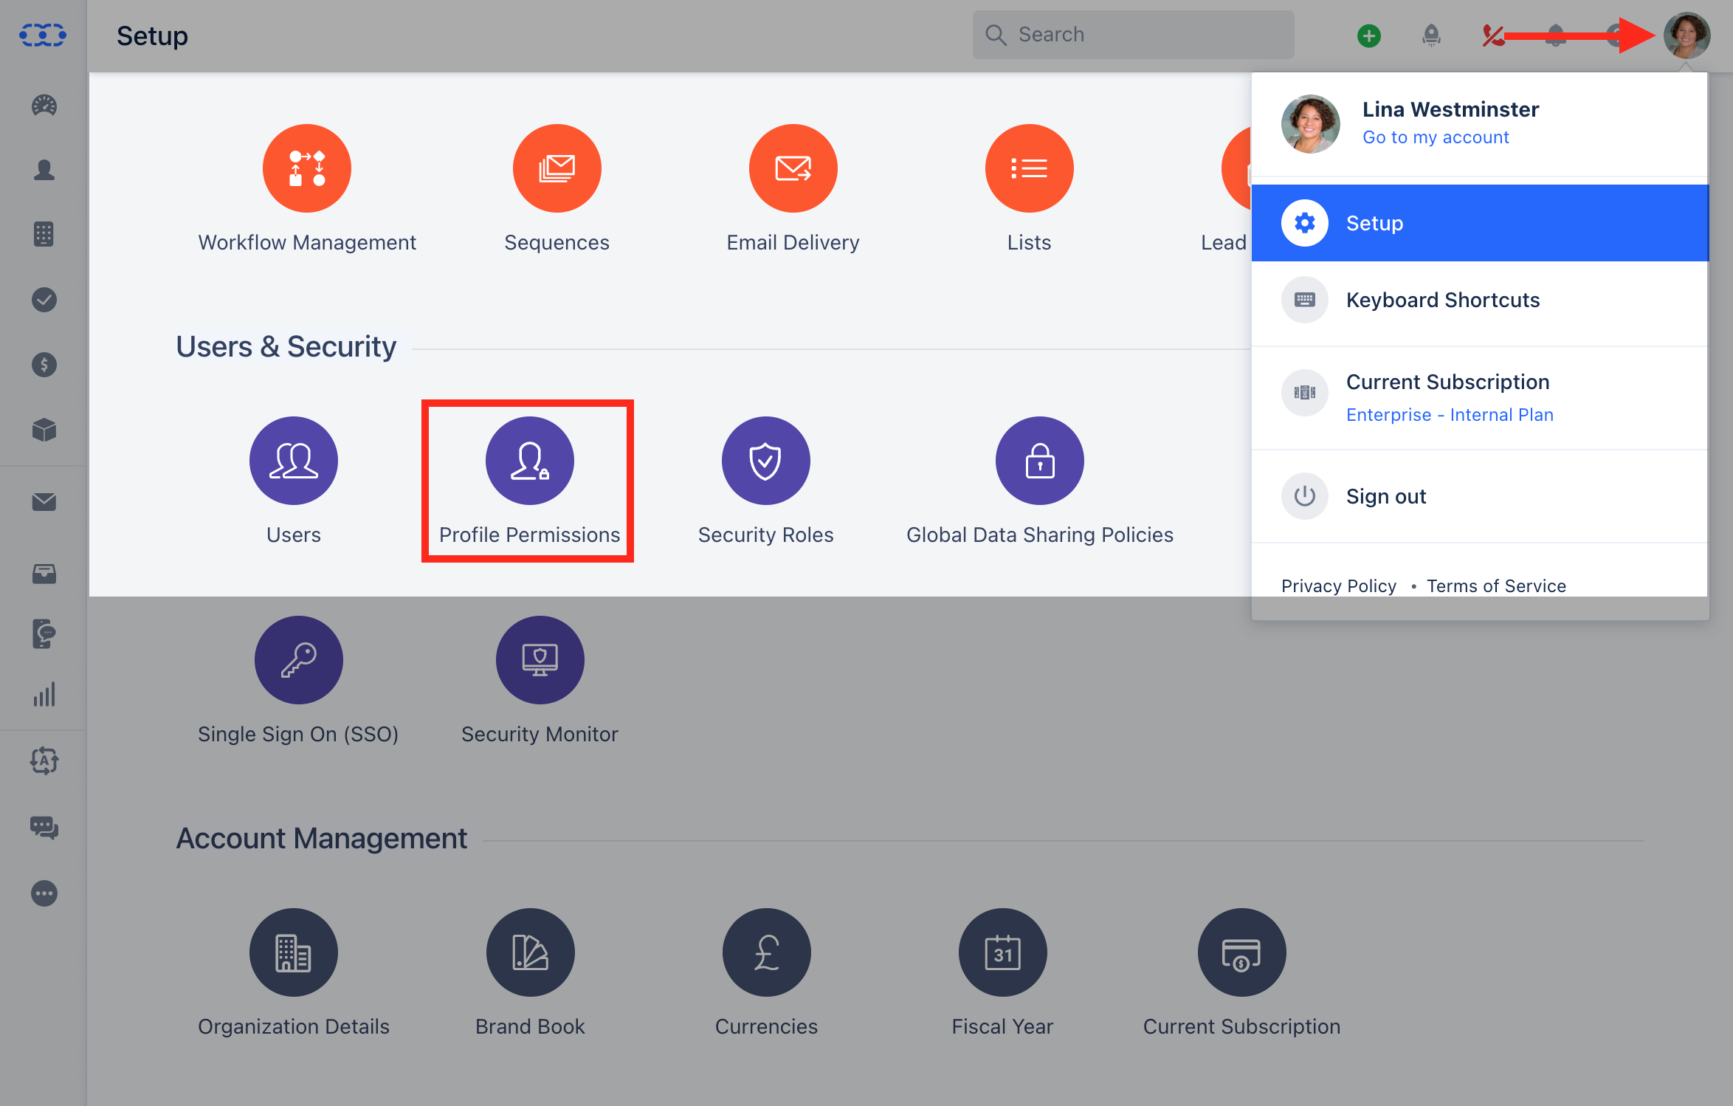Open Global Data Sharing Policies
This screenshot has width=1733, height=1106.
(x=1040, y=461)
